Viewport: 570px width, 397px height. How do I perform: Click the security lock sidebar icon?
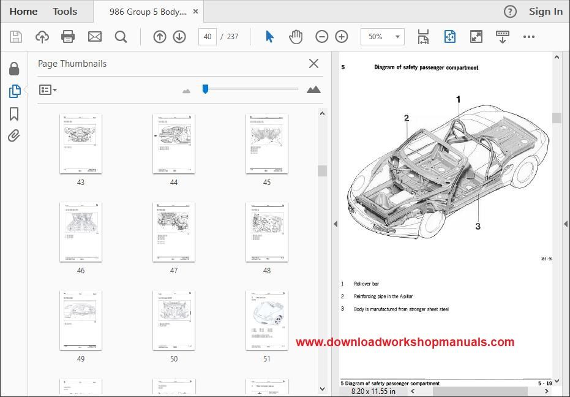pyautogui.click(x=14, y=69)
